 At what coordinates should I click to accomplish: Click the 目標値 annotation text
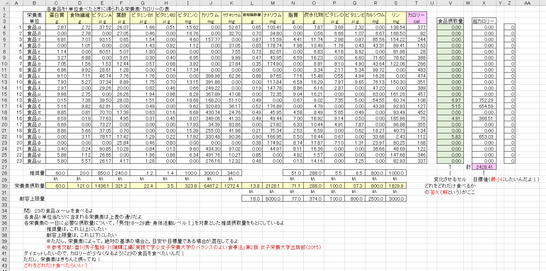[x=507, y=180]
